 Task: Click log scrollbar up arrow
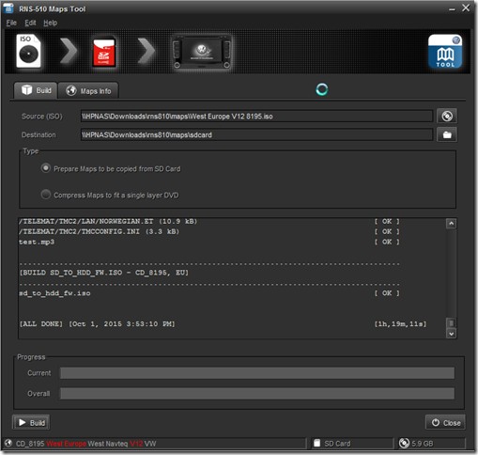tap(451, 224)
